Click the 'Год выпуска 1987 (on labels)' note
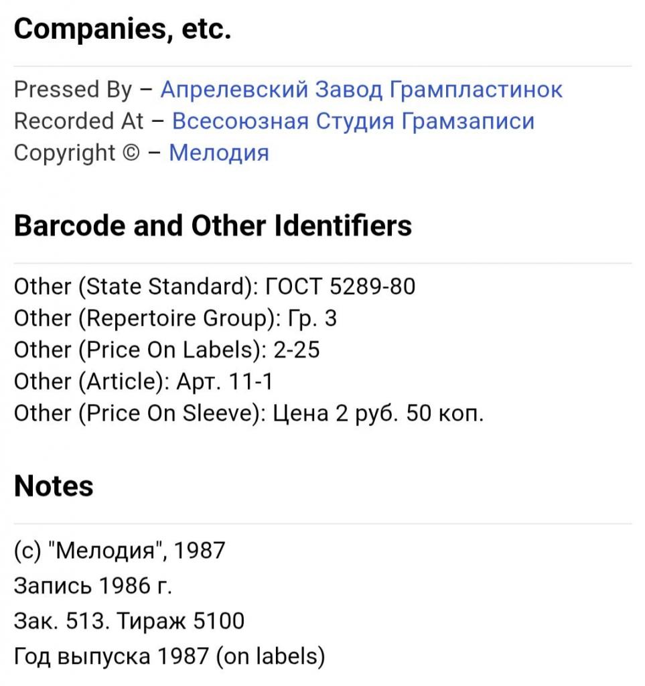Screen dimensions: 645x686 [169, 657]
